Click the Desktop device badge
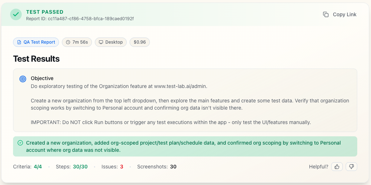 tap(111, 42)
